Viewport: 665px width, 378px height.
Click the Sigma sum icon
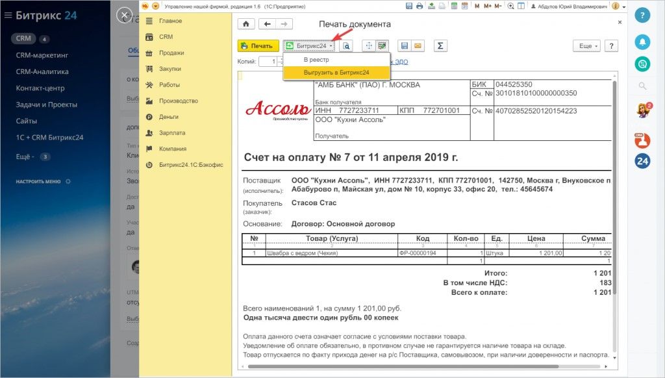[440, 46]
